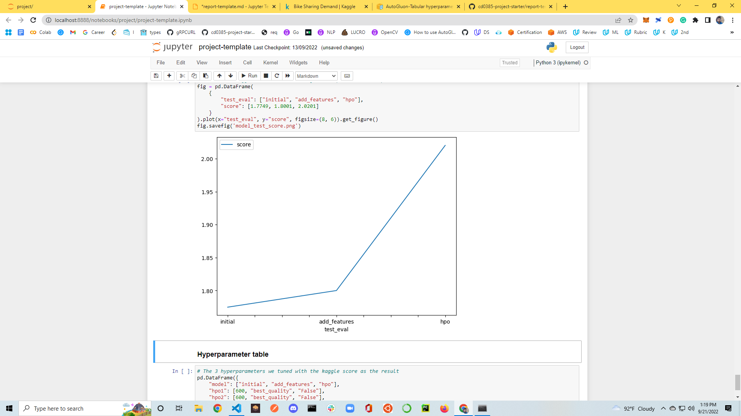The width and height of the screenshot is (741, 416).
Task: Open the browser tab search dropdown arrow
Action: coord(678,6)
